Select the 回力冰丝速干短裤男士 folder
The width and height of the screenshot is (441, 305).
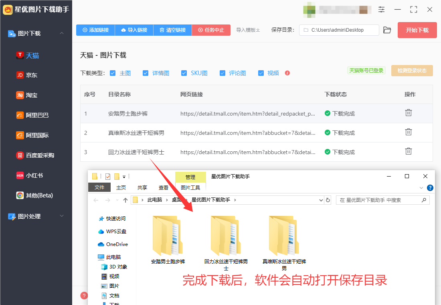(x=226, y=244)
